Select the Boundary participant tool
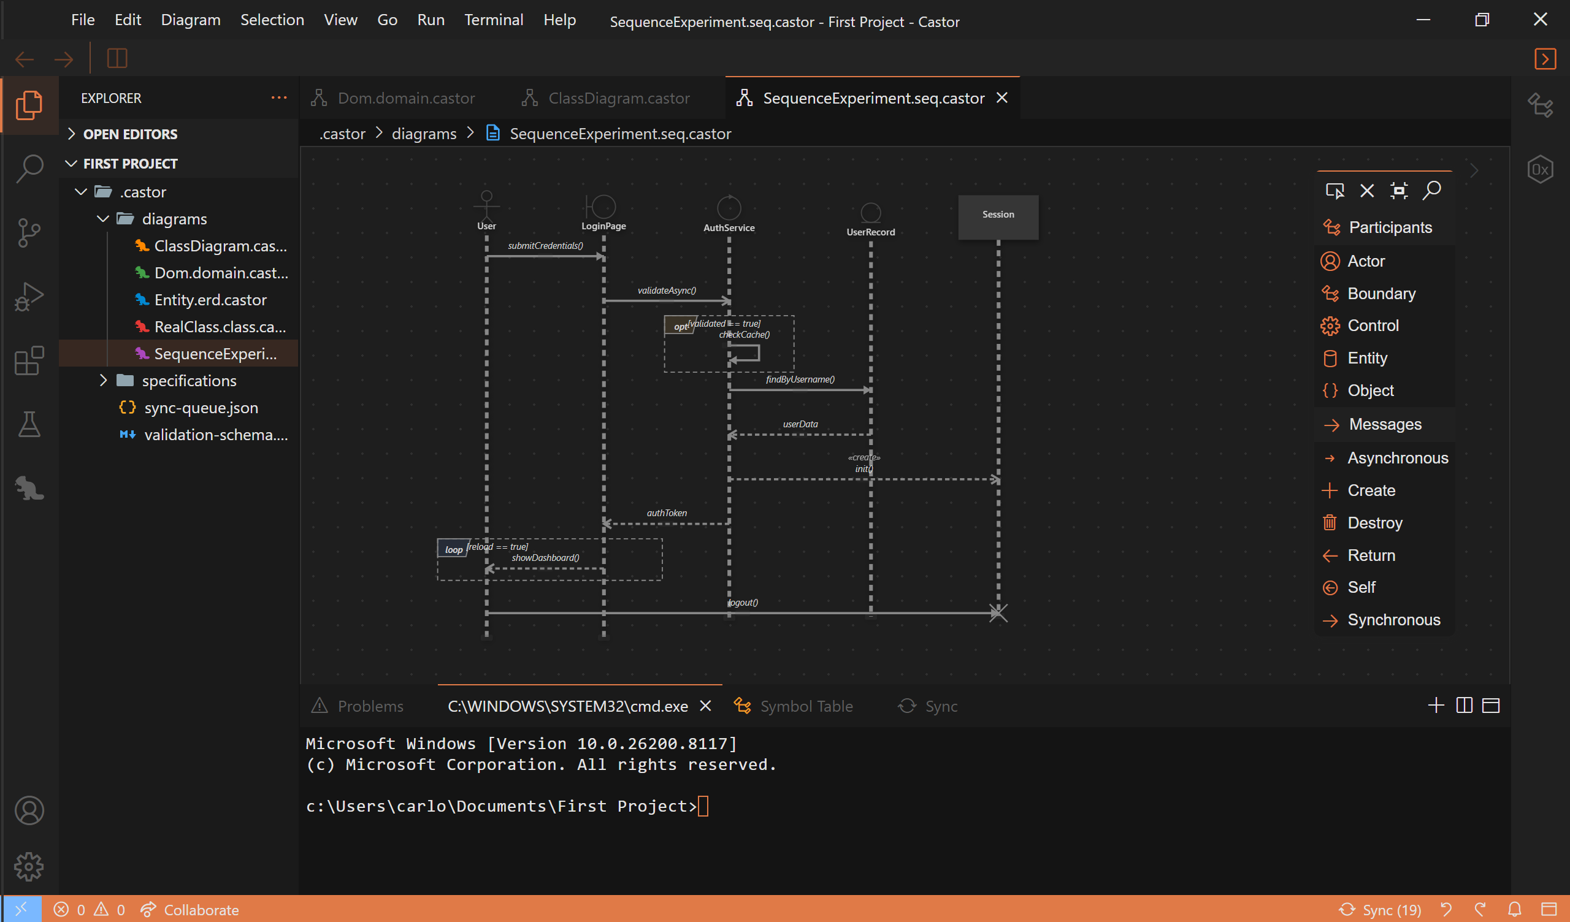The height and width of the screenshot is (922, 1570). point(1381,294)
